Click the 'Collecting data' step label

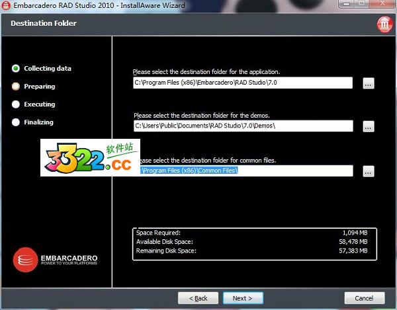pos(48,69)
